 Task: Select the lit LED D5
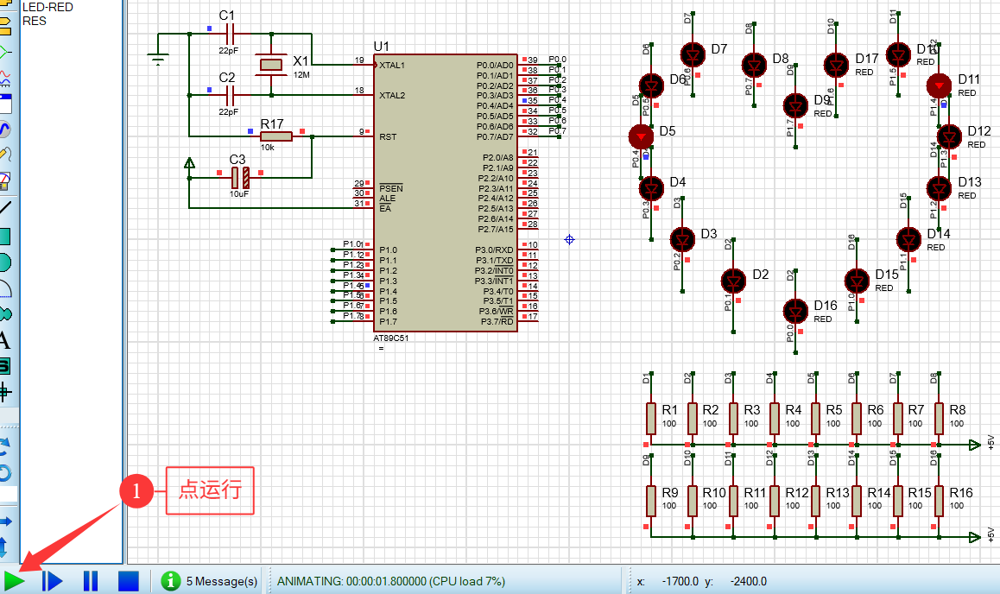(641, 136)
